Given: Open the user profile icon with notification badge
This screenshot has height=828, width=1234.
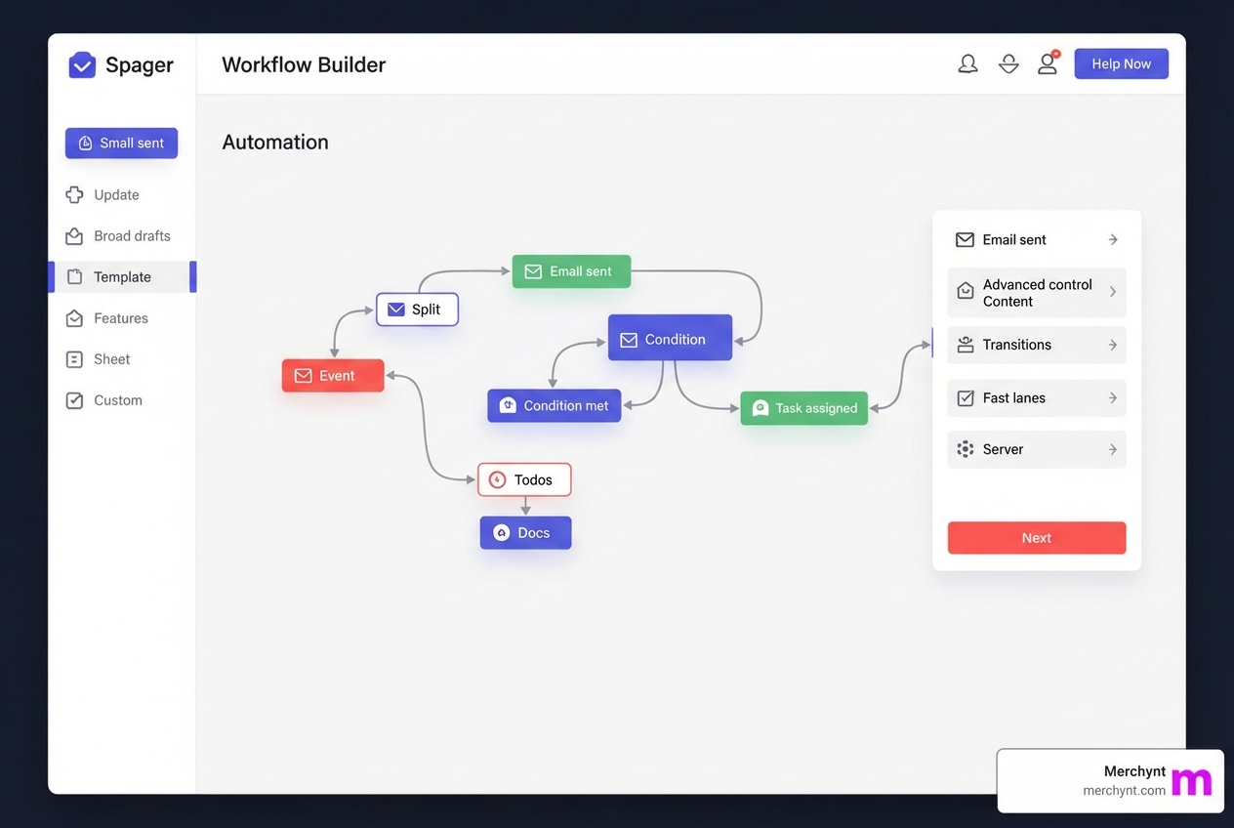Looking at the screenshot, I should [x=1048, y=62].
